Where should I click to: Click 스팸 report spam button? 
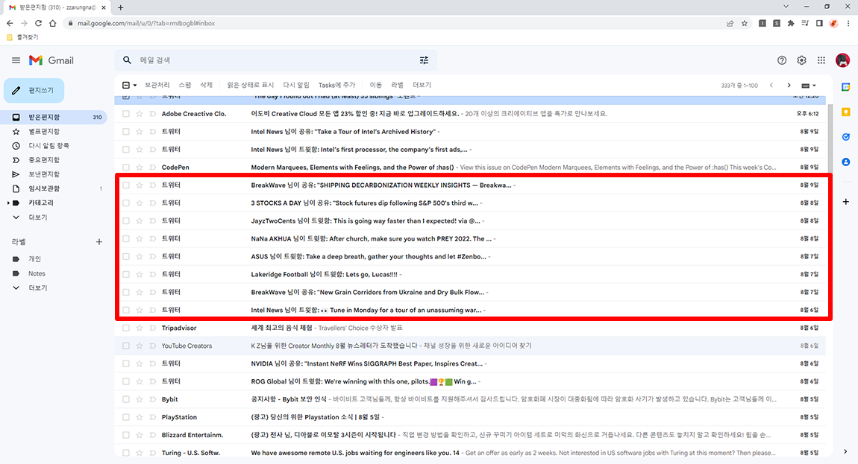[185, 85]
